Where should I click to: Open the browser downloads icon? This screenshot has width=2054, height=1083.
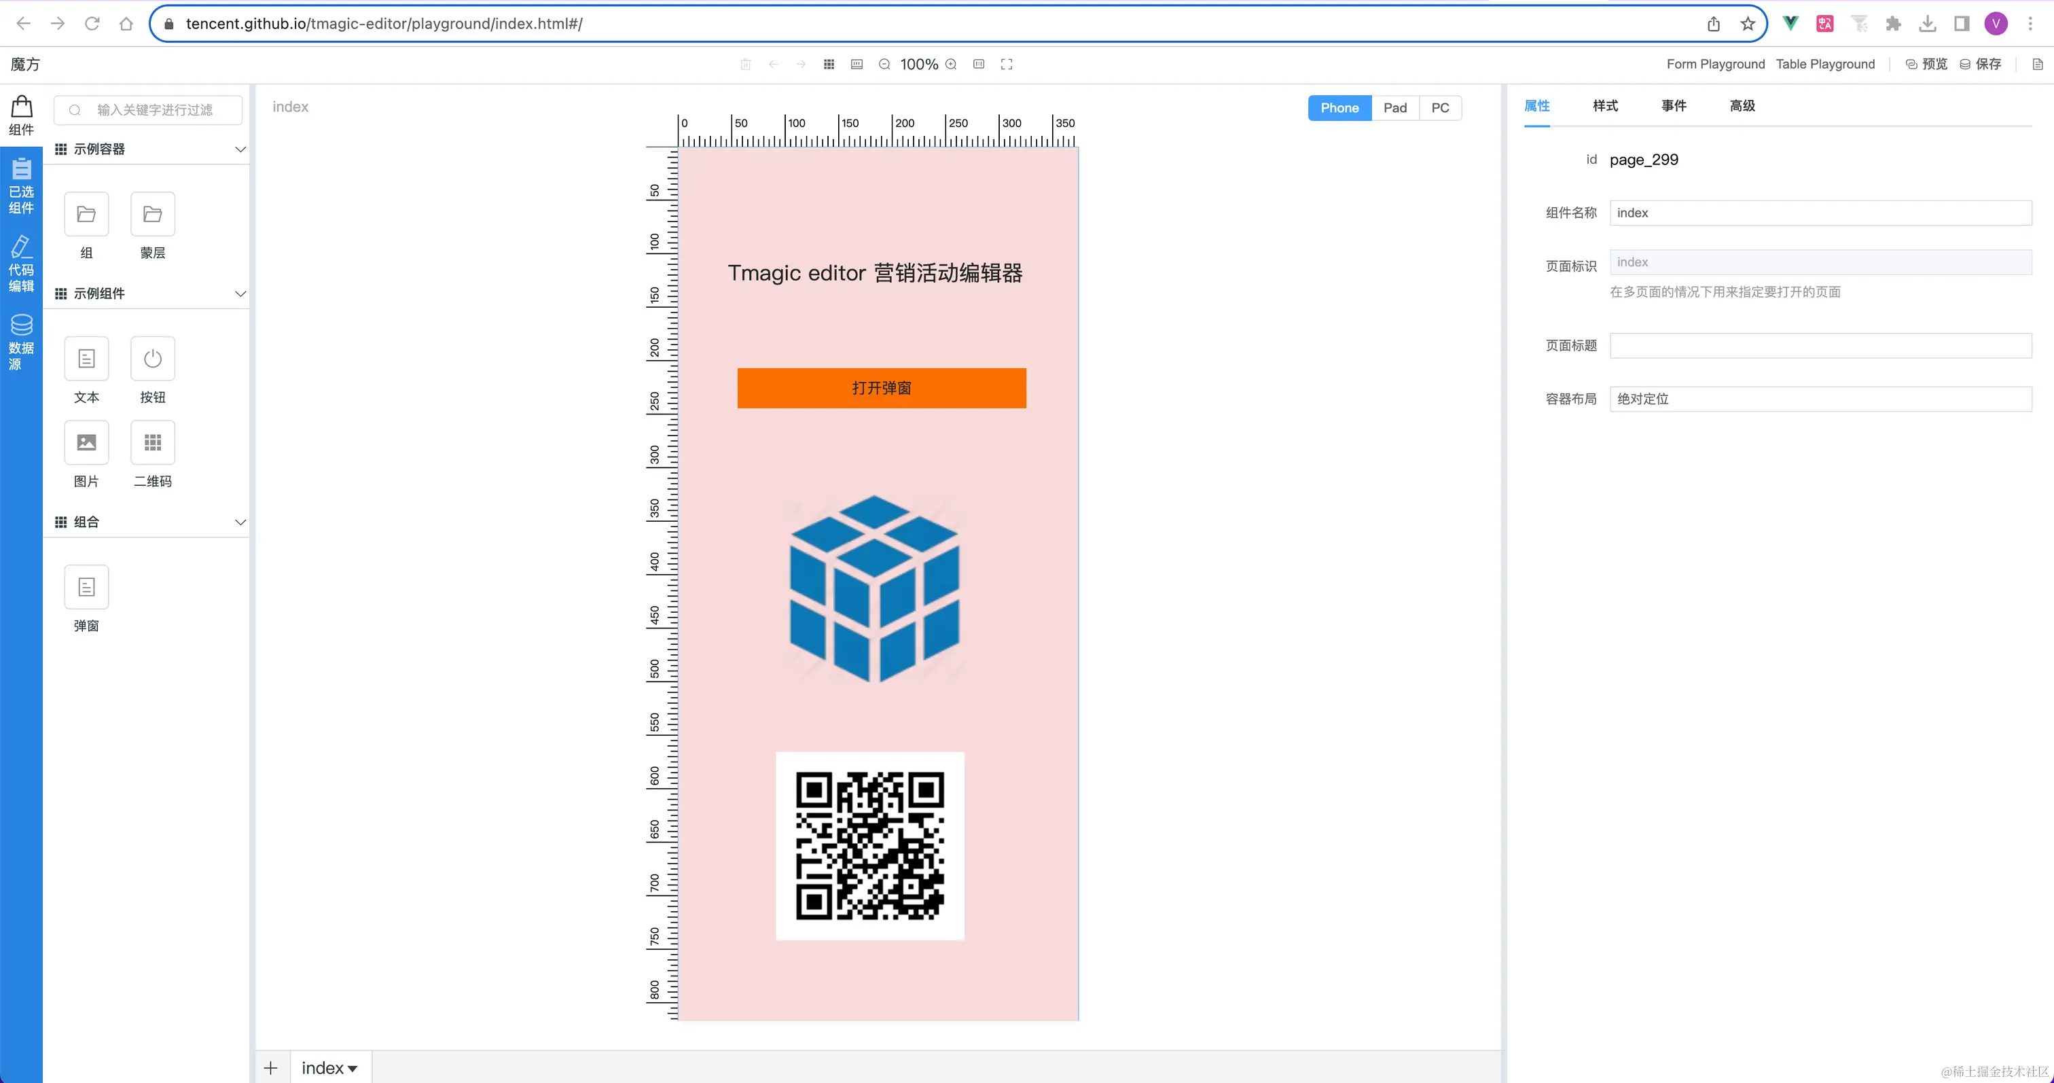[x=1928, y=24]
